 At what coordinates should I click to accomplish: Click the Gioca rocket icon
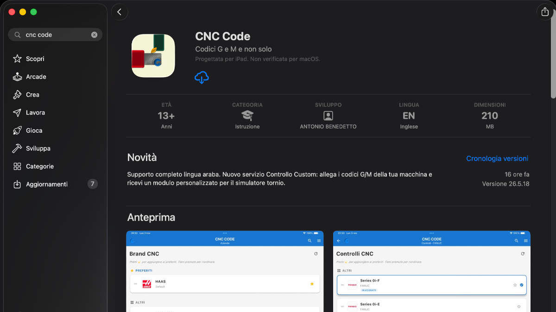tap(17, 130)
